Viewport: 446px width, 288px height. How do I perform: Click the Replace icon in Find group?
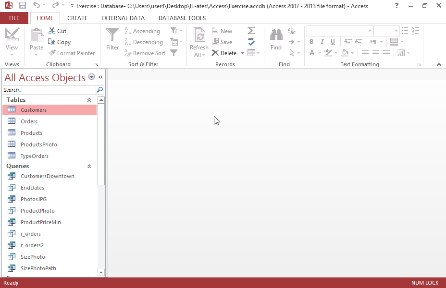click(292, 31)
